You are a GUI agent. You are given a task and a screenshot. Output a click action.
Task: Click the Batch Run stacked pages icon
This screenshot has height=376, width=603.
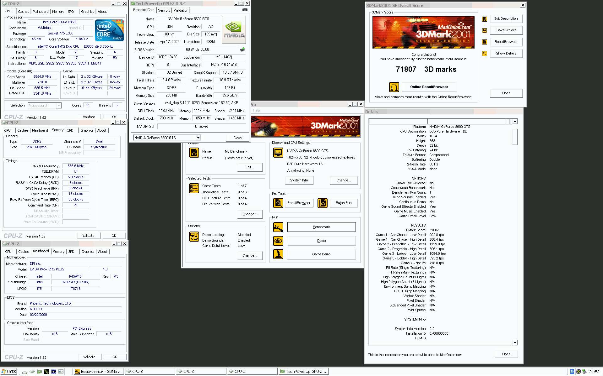[323, 203]
